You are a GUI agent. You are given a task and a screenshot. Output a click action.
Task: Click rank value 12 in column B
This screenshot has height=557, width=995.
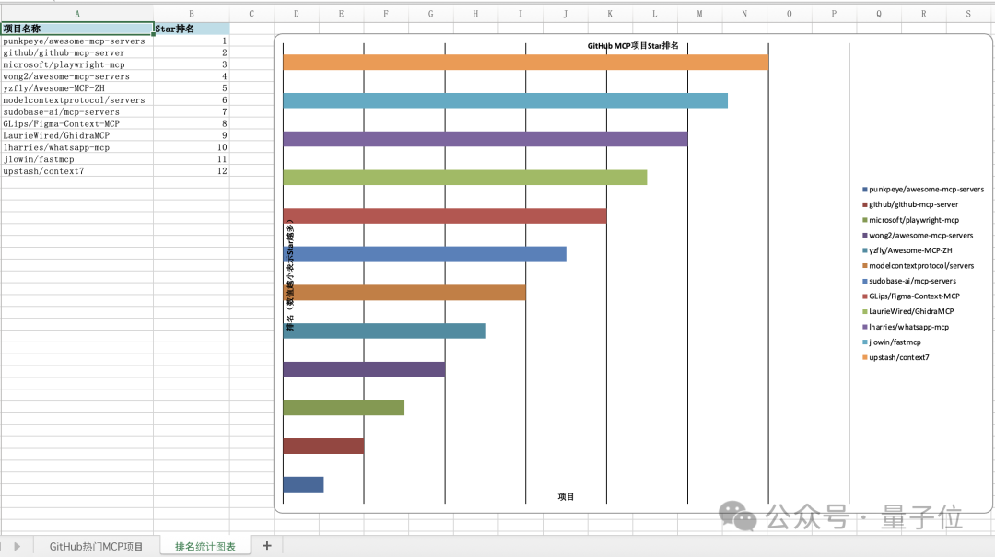click(x=191, y=170)
